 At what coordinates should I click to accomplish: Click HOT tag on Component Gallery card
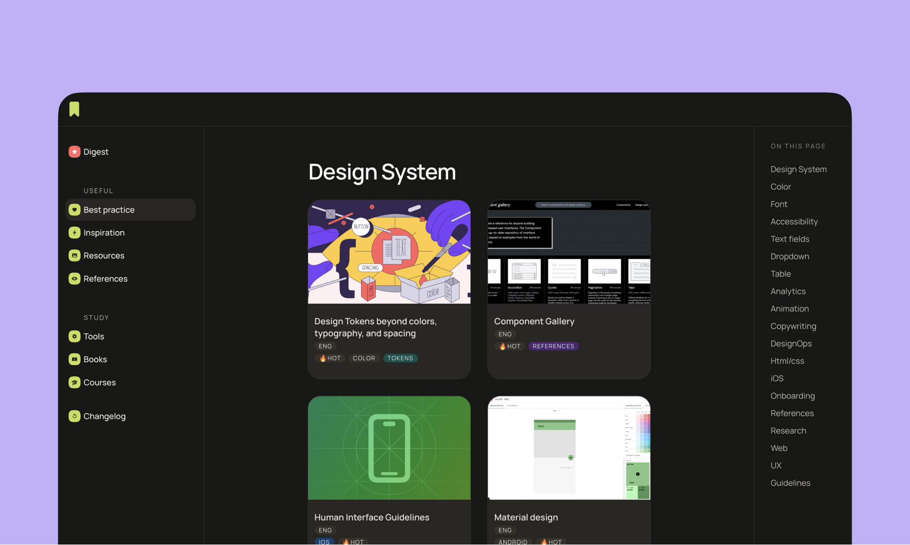[x=510, y=346]
